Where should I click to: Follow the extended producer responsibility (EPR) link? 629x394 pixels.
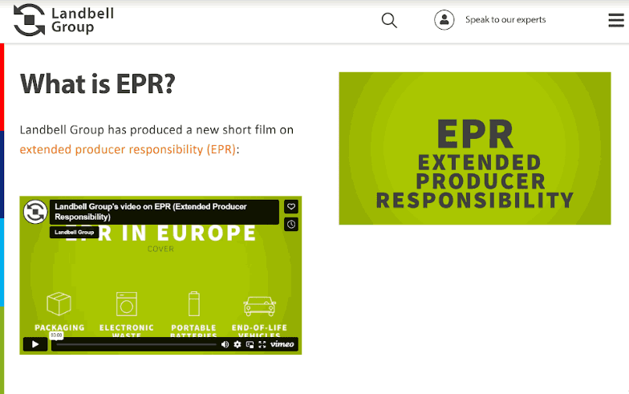128,149
